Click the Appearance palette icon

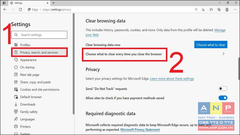16,60
